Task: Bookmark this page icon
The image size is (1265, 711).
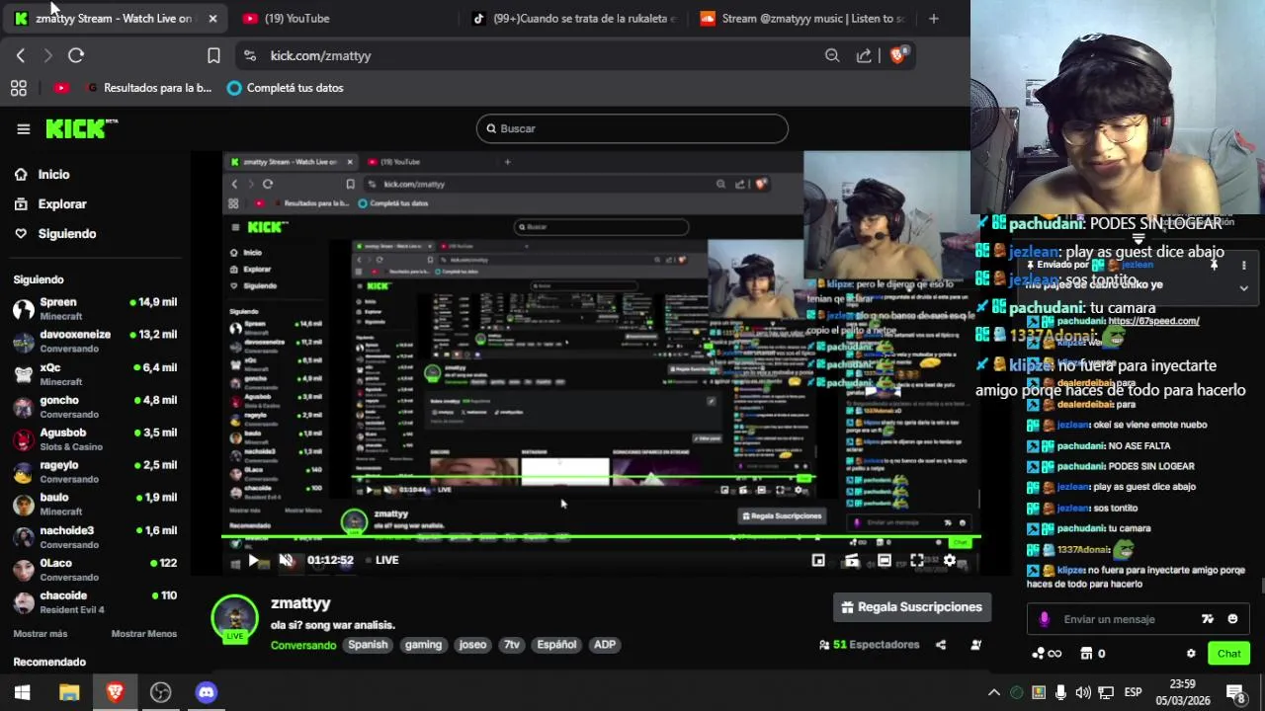Action: pos(213,55)
